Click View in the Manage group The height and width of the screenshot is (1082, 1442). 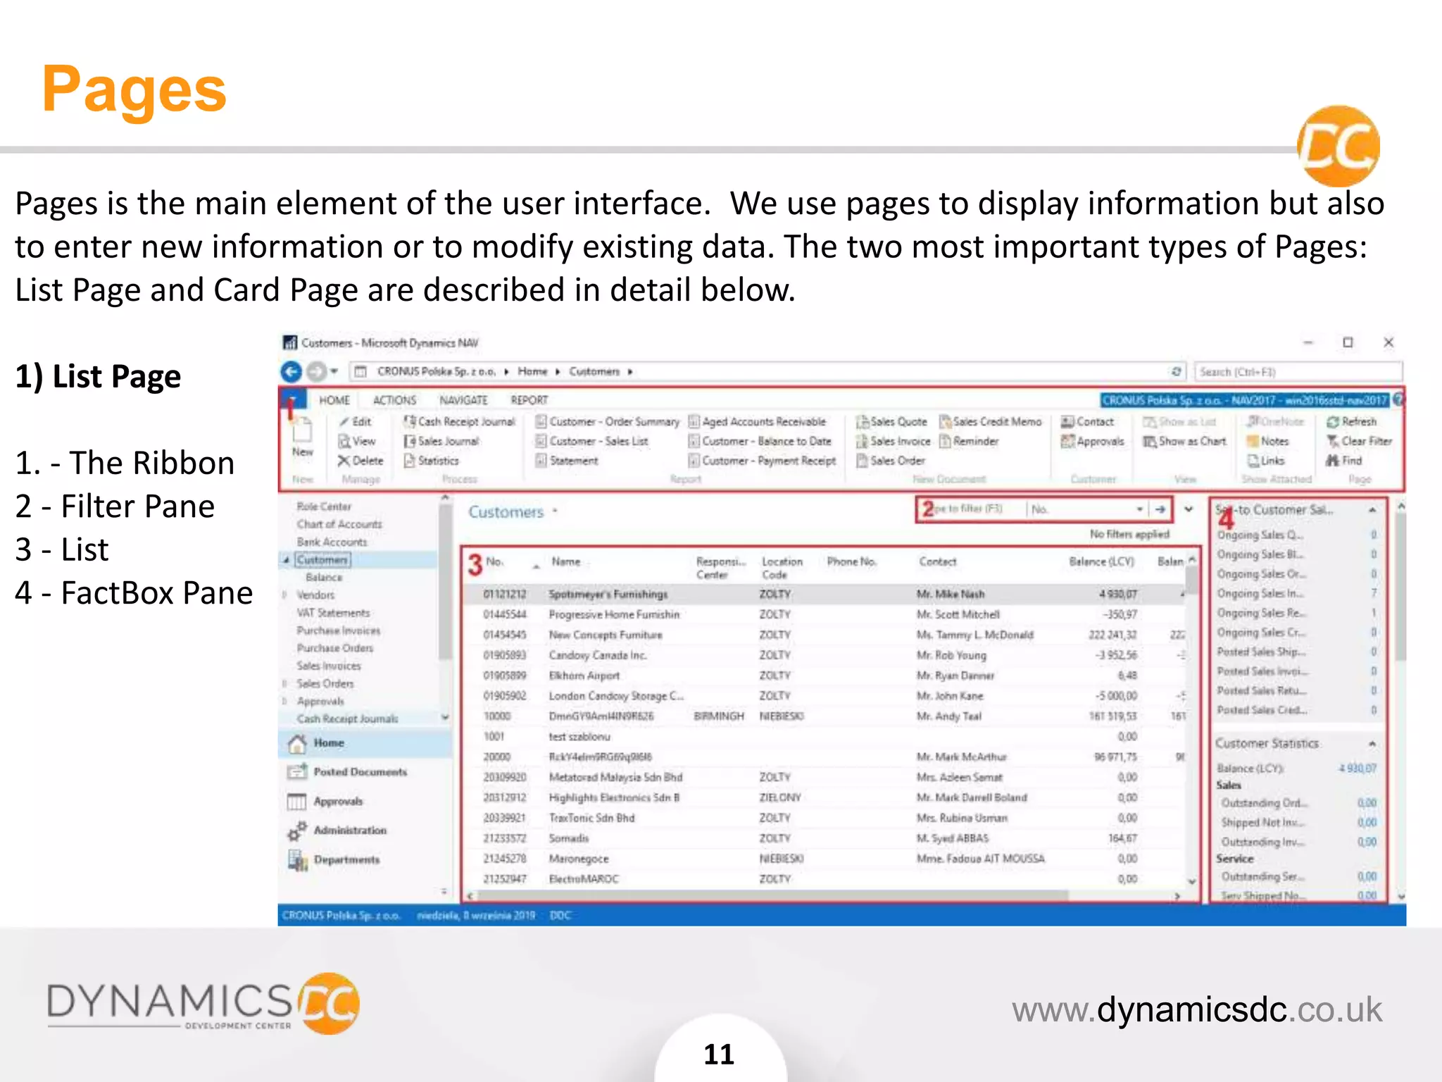point(357,441)
